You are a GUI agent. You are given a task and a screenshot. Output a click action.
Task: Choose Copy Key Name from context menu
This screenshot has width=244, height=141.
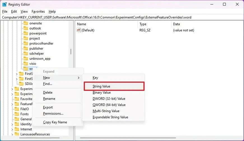pyautogui.click(x=55, y=122)
